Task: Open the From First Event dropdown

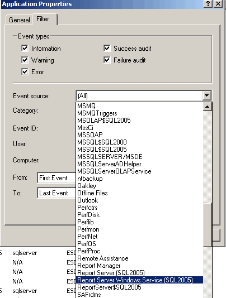Action: tap(57, 178)
